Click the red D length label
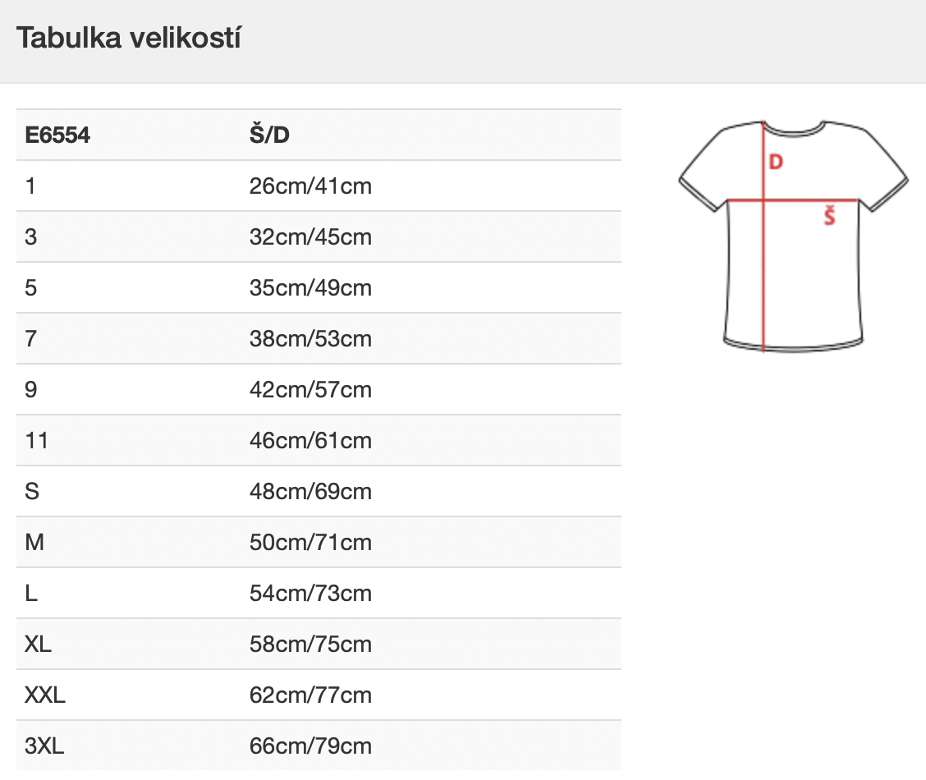The width and height of the screenshot is (926, 780). [x=776, y=162]
